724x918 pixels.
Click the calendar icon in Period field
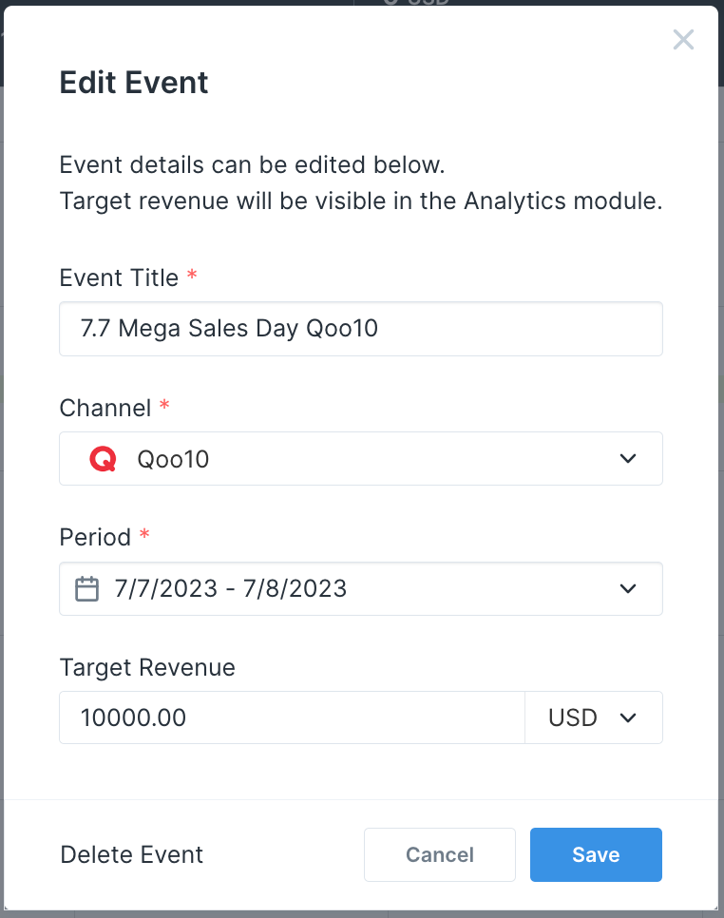click(x=87, y=589)
